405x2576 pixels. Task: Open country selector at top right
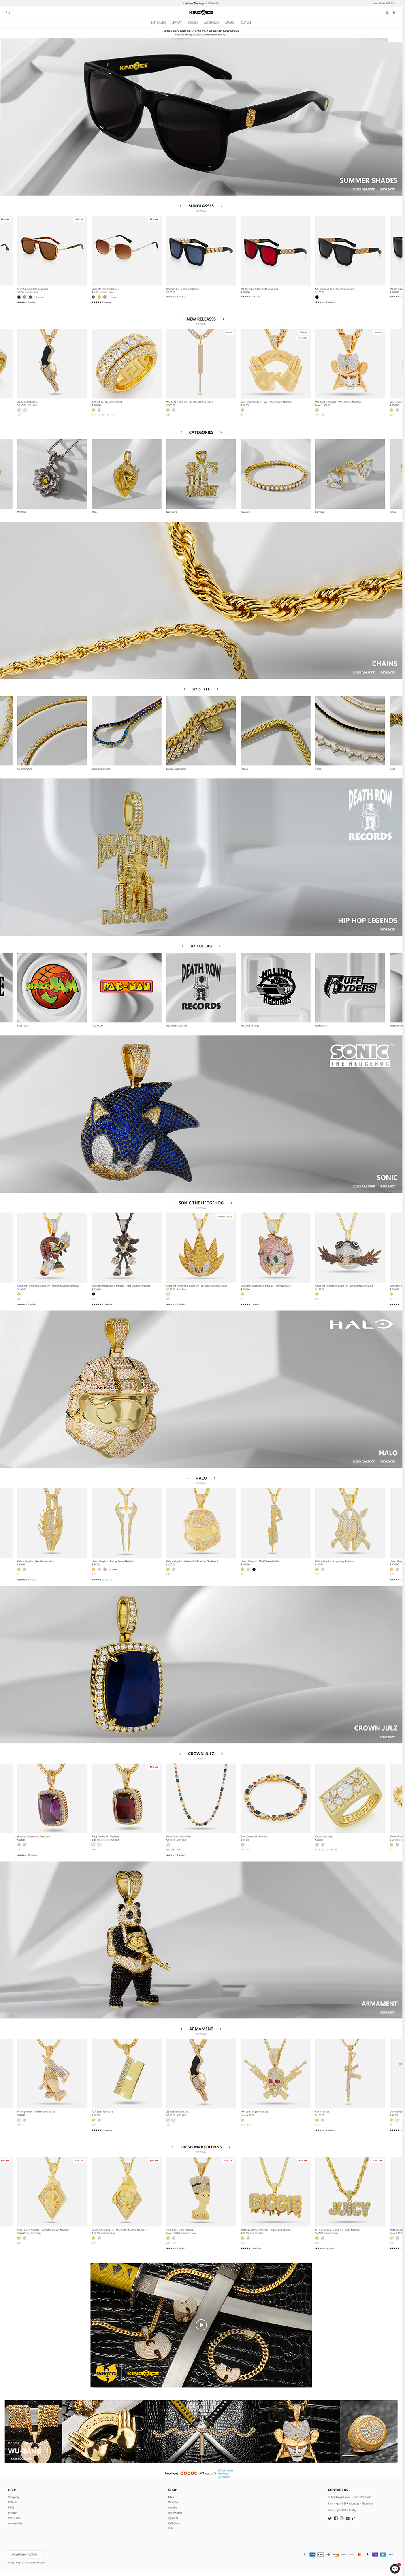click(383, 3)
